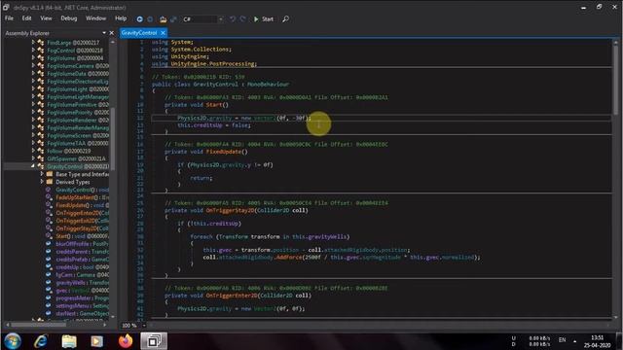This screenshot has height=350, width=623.
Task: Select FogVolumeScreen class in tree
Action: [78, 135]
